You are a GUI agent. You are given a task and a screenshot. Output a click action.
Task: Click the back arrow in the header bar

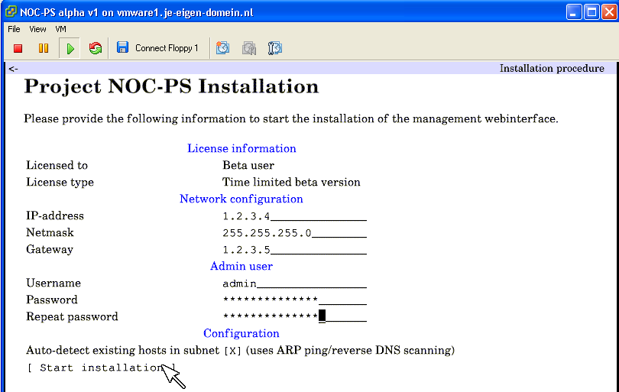13,69
